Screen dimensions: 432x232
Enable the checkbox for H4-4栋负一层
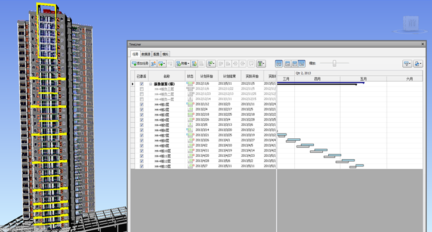click(x=141, y=99)
